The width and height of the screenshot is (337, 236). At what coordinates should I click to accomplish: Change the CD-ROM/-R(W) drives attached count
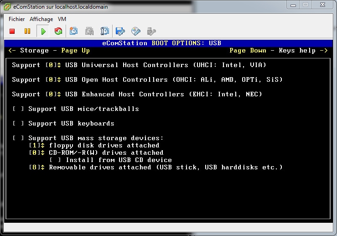[37, 153]
